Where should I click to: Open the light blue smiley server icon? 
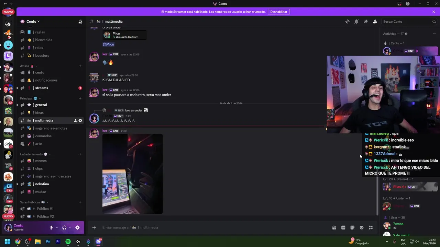point(8,45)
